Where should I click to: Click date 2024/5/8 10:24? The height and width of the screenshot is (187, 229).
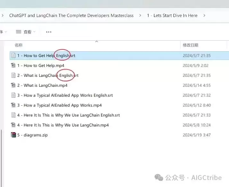[x=197, y=125]
